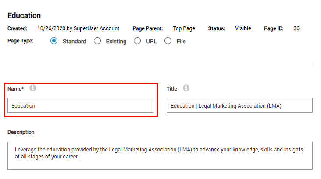Viewport: 321px width, 179px height.
Task: Click the Page Type label
Action: coord(21,41)
